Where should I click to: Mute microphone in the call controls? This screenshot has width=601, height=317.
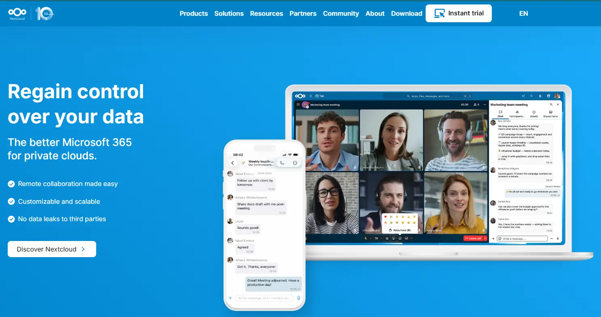coord(366,239)
